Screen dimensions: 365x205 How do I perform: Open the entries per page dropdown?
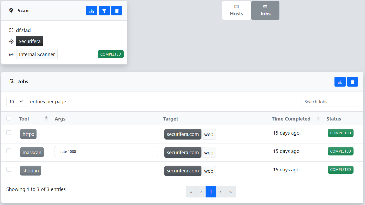[x=17, y=102]
